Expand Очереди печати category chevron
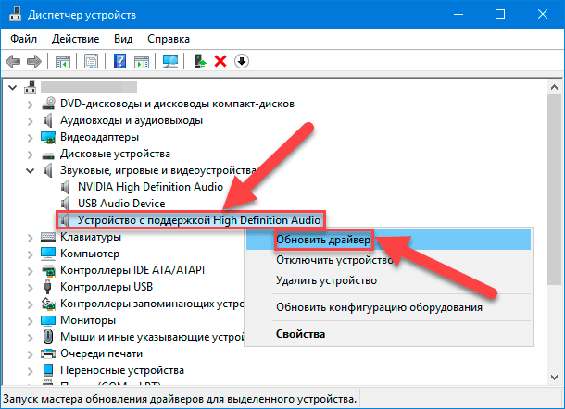Image resolution: width=565 pixels, height=409 pixels. pyautogui.click(x=31, y=353)
